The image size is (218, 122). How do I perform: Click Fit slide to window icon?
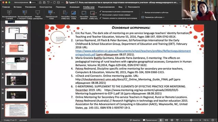[x=213, y=120]
